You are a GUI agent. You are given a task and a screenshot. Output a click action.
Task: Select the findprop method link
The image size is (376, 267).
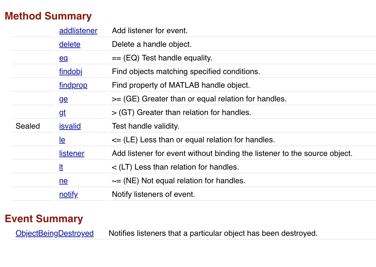point(74,85)
